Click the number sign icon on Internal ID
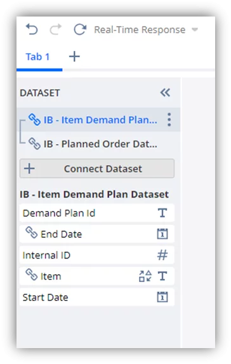231x364 pixels. (x=162, y=255)
